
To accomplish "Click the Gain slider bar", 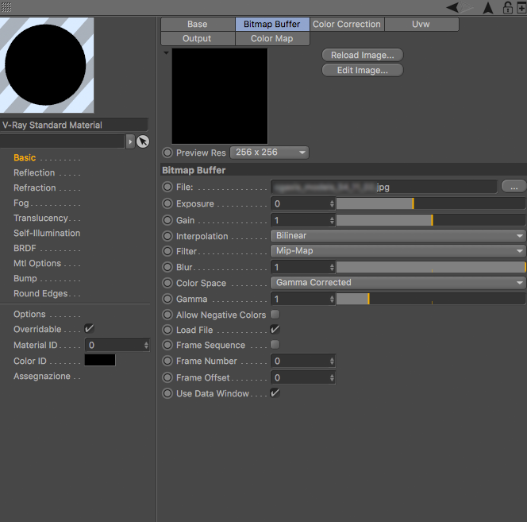I will tap(431, 220).
